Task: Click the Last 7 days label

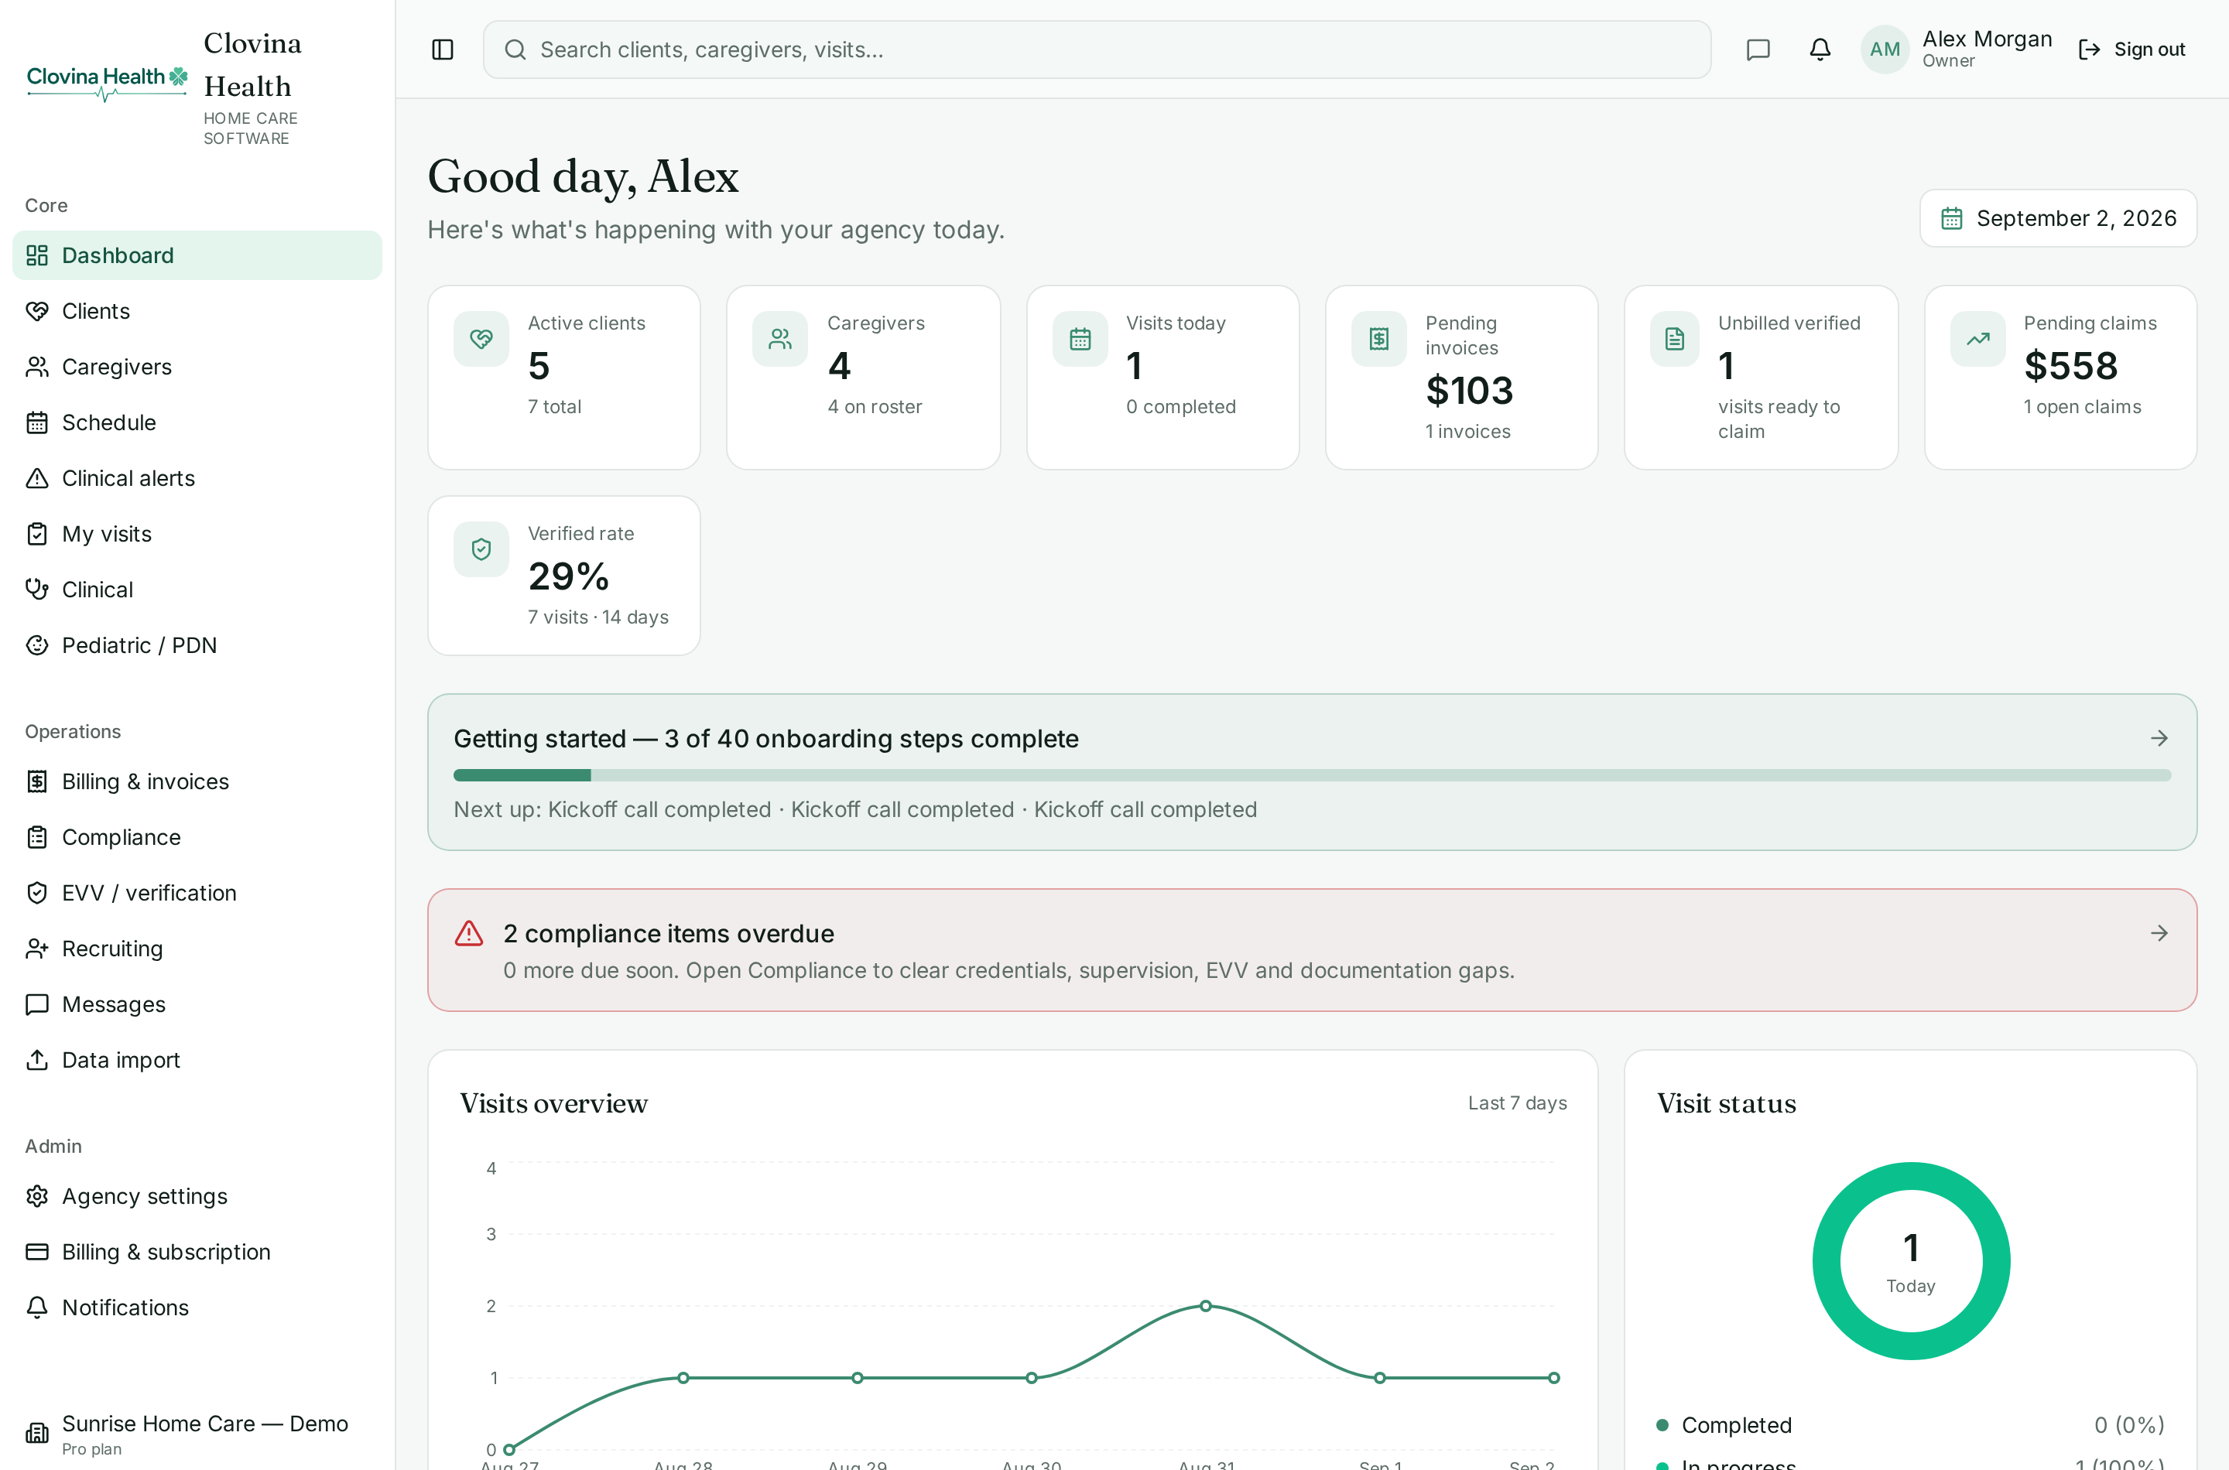Action: tap(1517, 1103)
